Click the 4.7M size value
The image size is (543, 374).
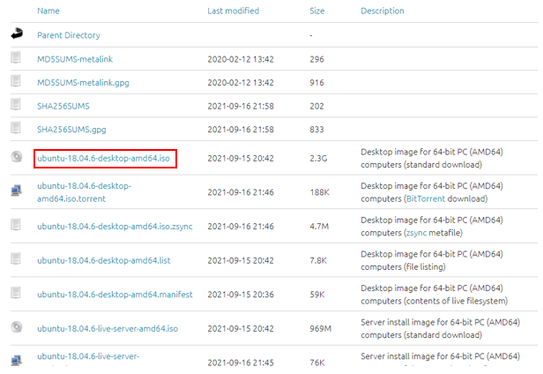click(x=319, y=227)
